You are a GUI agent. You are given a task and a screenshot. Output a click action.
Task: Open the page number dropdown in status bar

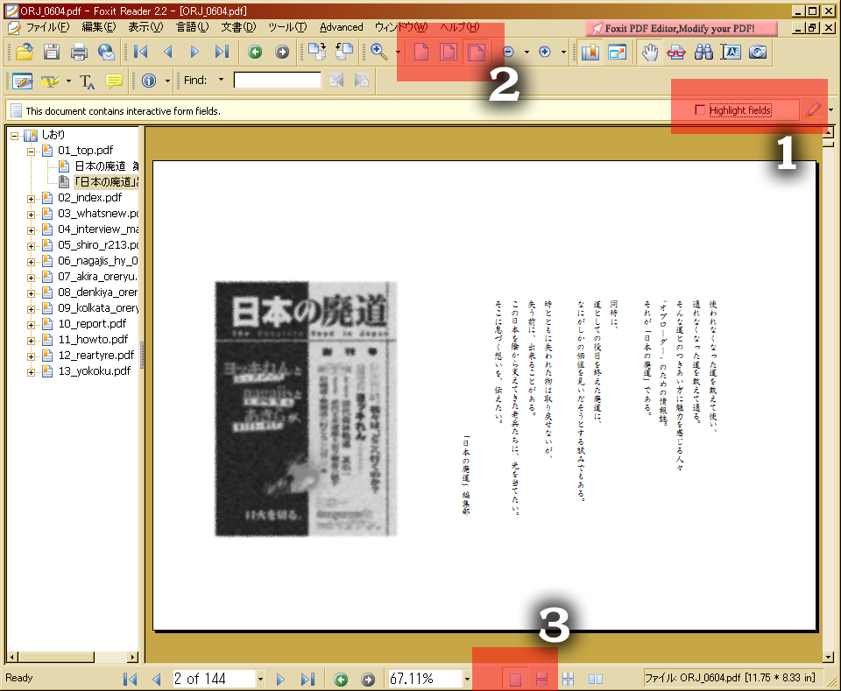(x=260, y=680)
